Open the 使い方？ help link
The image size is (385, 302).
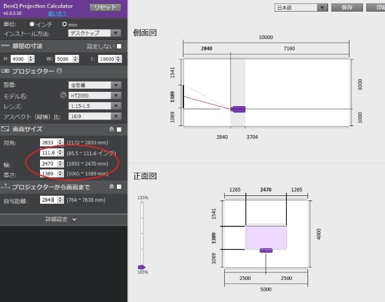click(57, 14)
